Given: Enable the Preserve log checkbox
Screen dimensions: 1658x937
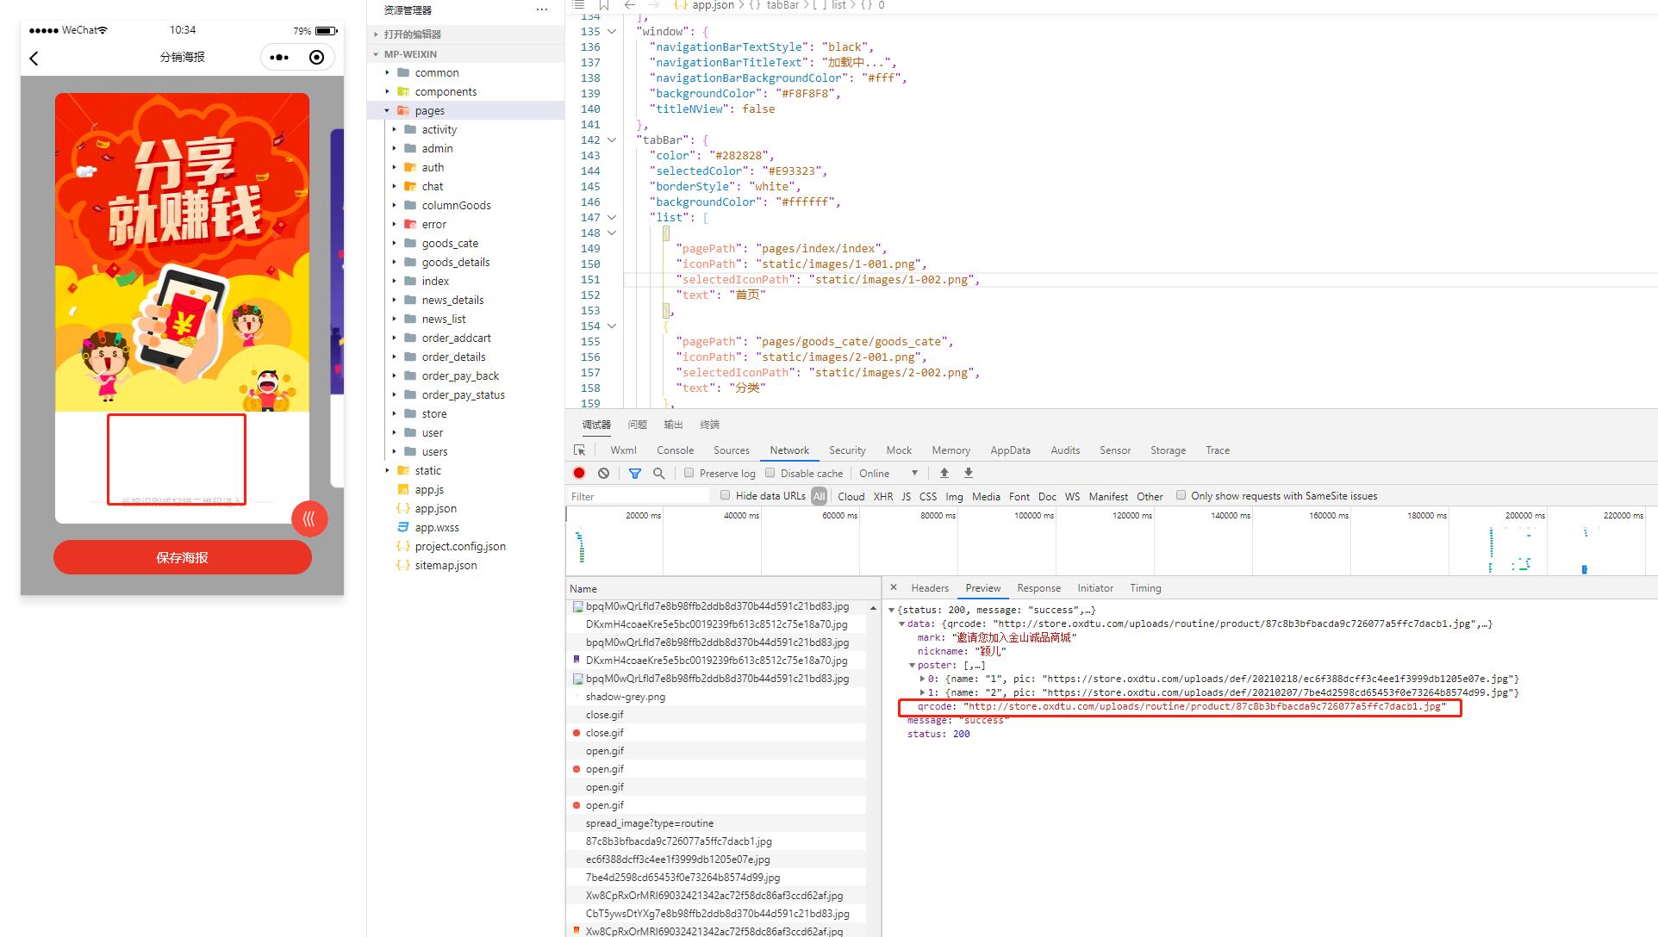Looking at the screenshot, I should (689, 473).
